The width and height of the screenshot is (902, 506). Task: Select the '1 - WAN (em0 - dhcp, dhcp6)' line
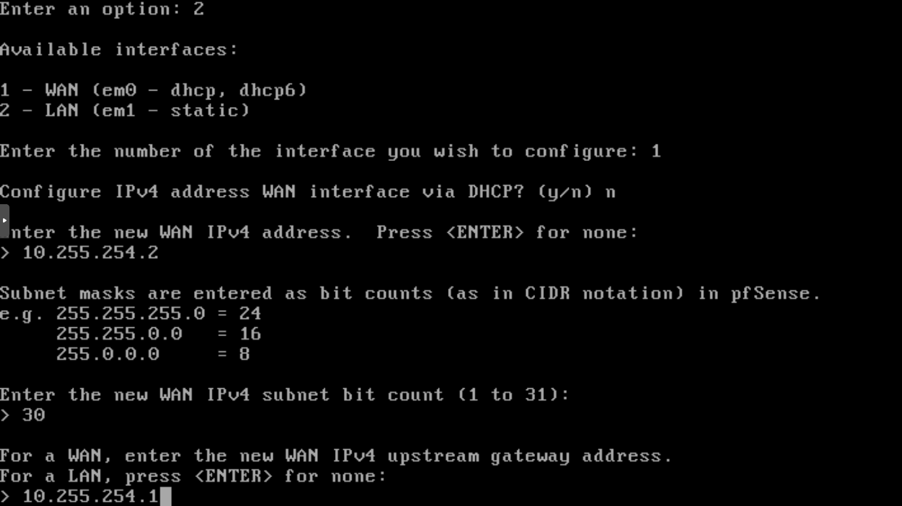point(153,90)
